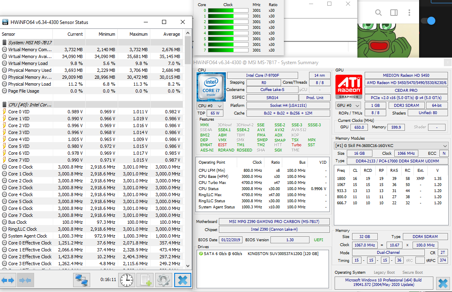Open the G Skill memory module dropdown
The width and height of the screenshot is (452, 292).
click(x=391, y=145)
